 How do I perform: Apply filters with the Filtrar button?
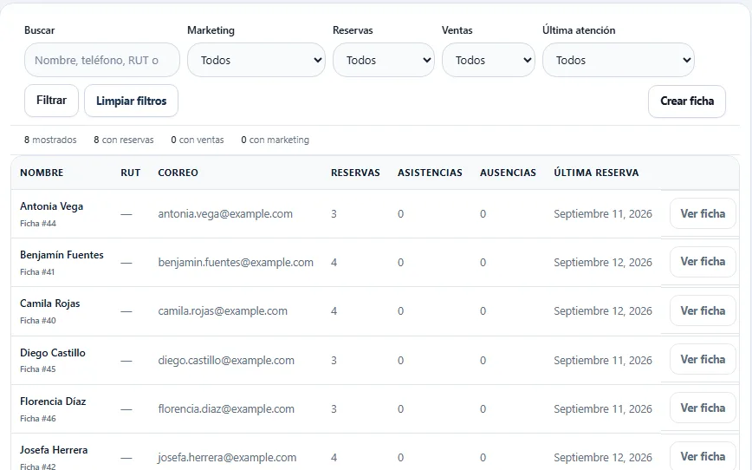tap(51, 101)
